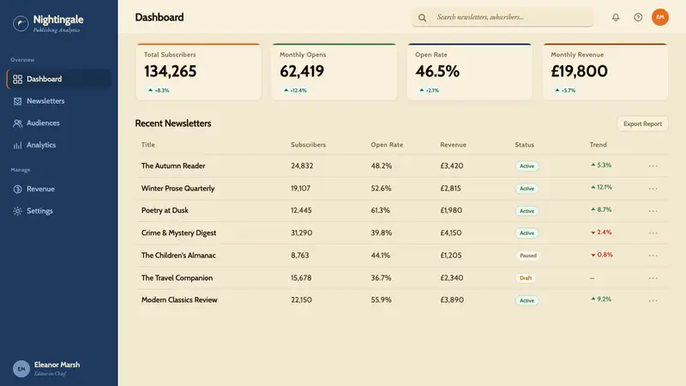Click the Newsletters envelope icon
686x386 pixels.
[x=17, y=101]
